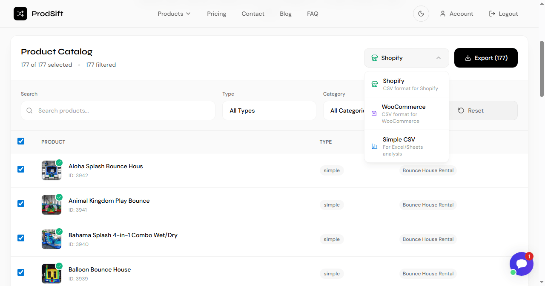Go to the Pricing page
The width and height of the screenshot is (545, 286).
click(217, 14)
